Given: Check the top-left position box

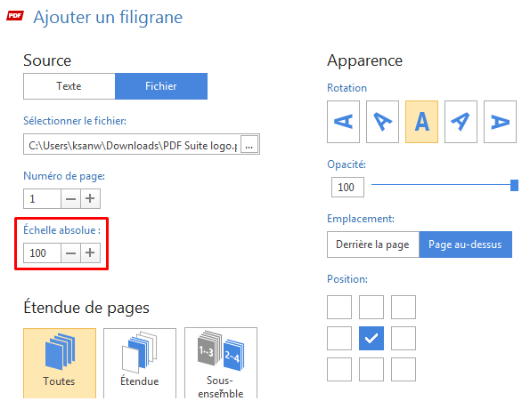Looking at the screenshot, I should [x=339, y=307].
